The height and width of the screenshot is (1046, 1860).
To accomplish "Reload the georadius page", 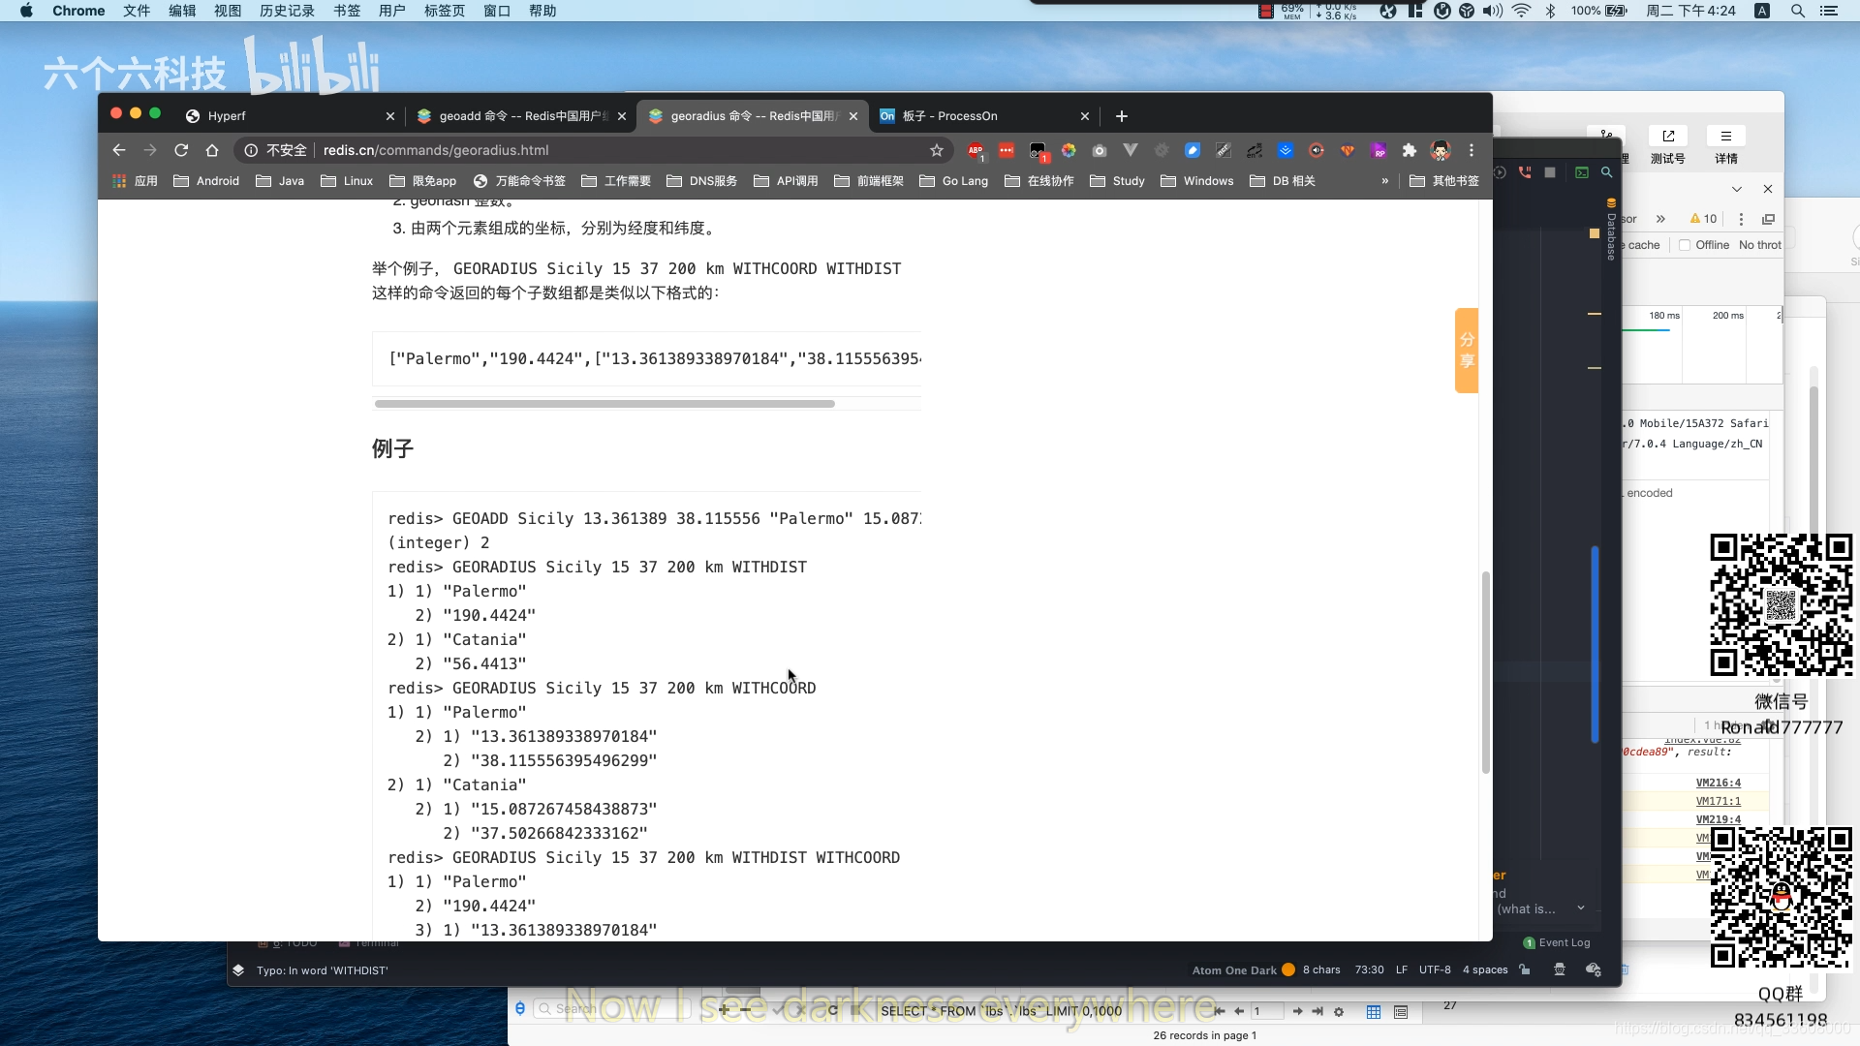I will 181,150.
